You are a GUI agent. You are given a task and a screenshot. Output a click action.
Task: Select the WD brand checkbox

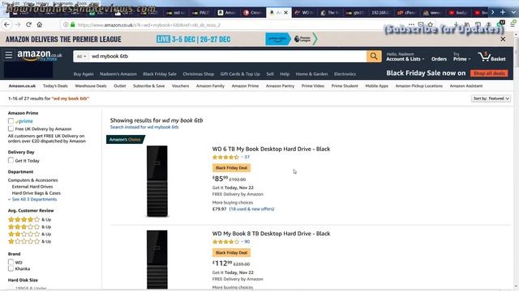point(11,262)
